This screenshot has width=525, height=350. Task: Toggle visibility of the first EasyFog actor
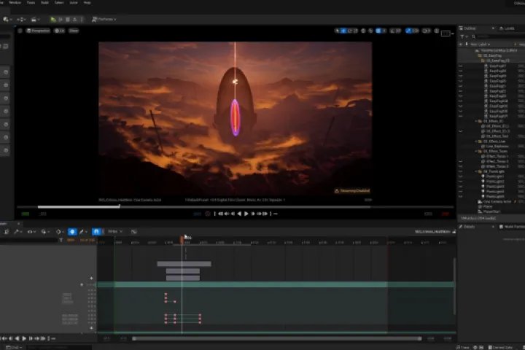(x=461, y=66)
